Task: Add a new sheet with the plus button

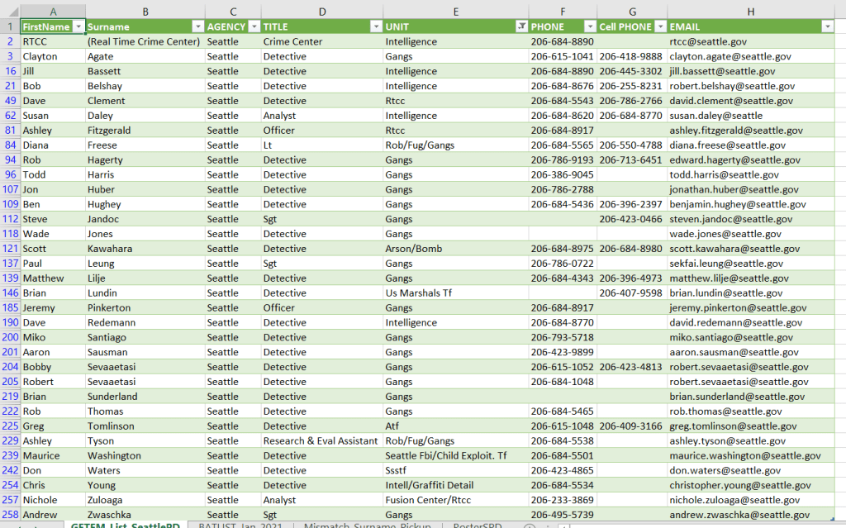Action: [x=530, y=526]
